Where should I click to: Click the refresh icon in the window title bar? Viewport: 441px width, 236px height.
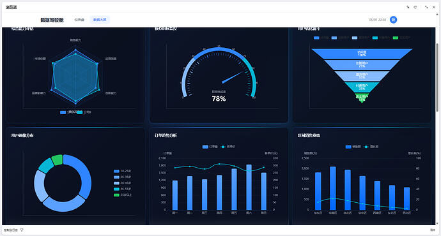[415, 7]
